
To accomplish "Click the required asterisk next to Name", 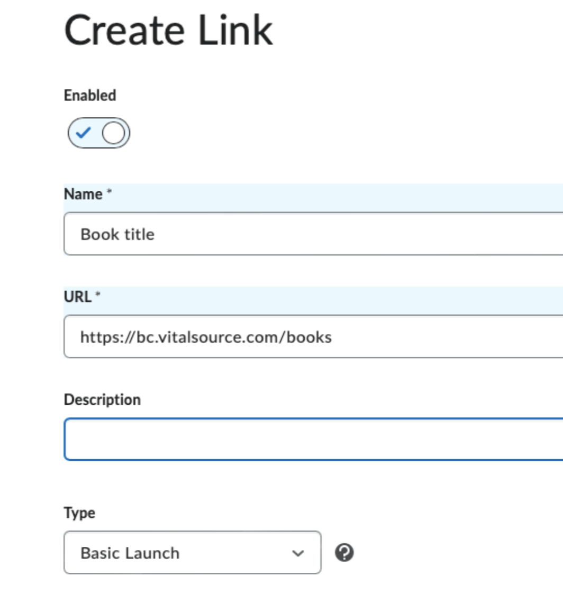I will [x=109, y=191].
